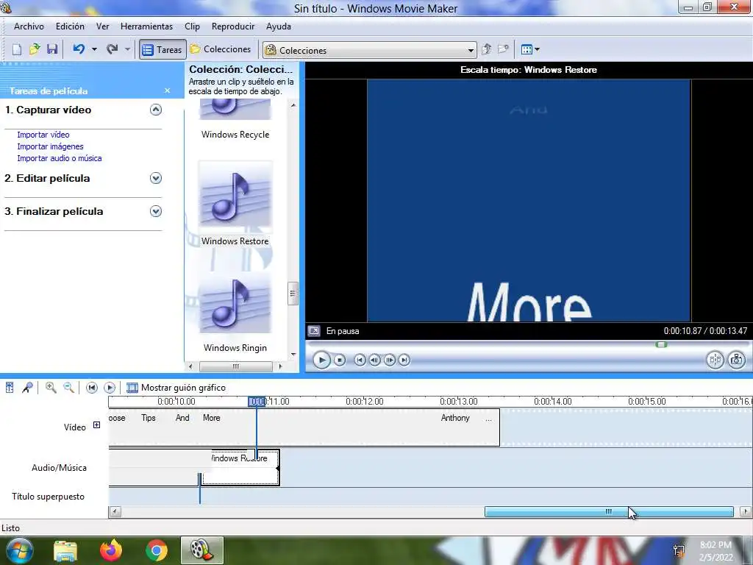Stop the preview playback

(340, 360)
